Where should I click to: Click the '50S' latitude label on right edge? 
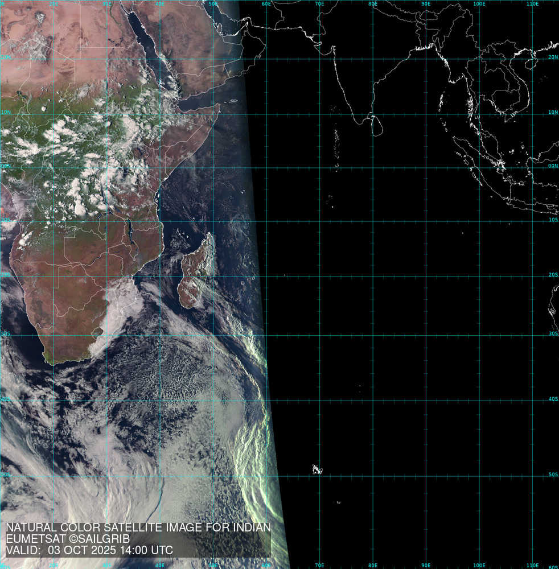tap(553, 475)
